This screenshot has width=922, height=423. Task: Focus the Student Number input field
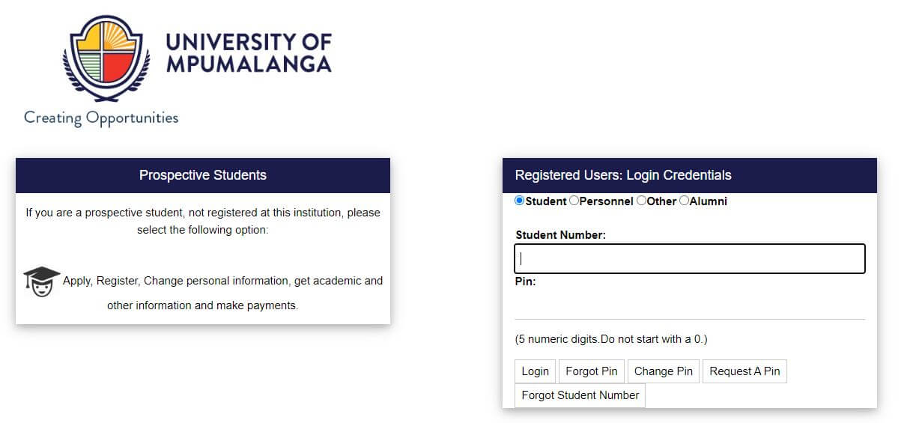[x=689, y=258]
